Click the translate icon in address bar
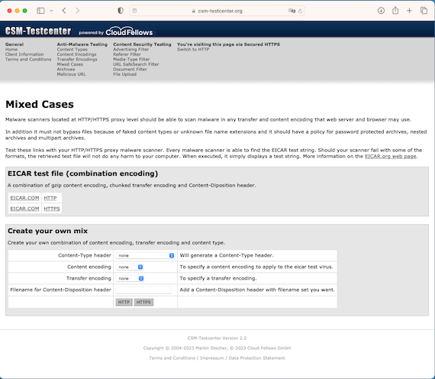 292,11
